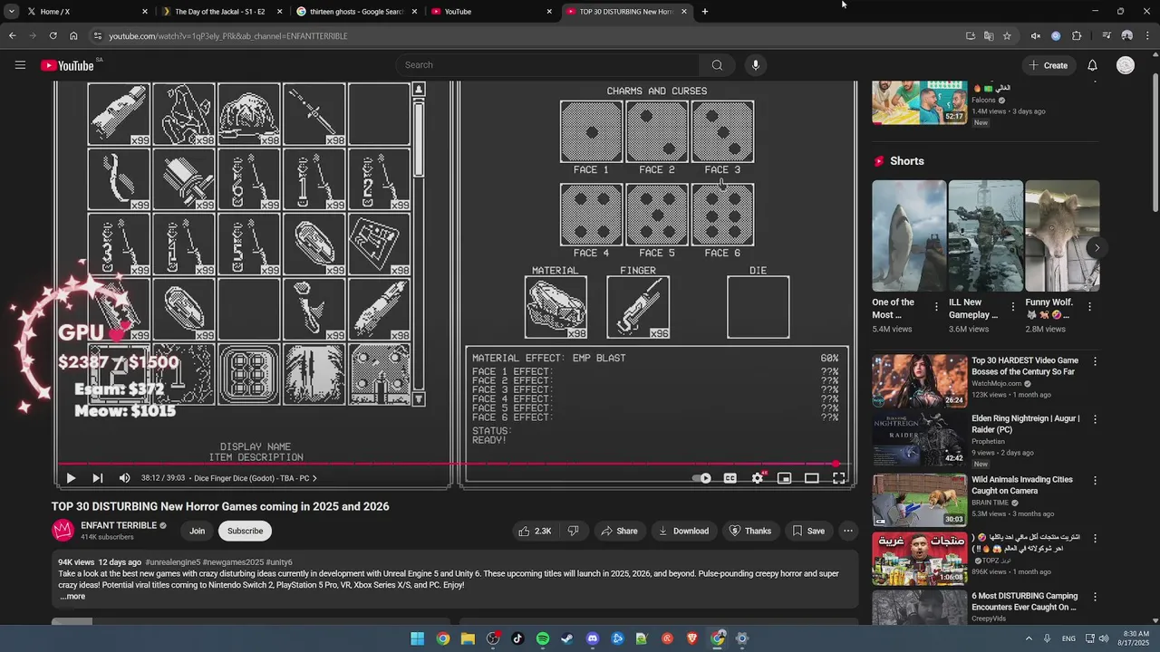Save the video to a playlist
1160x652 pixels.
[x=808, y=531]
